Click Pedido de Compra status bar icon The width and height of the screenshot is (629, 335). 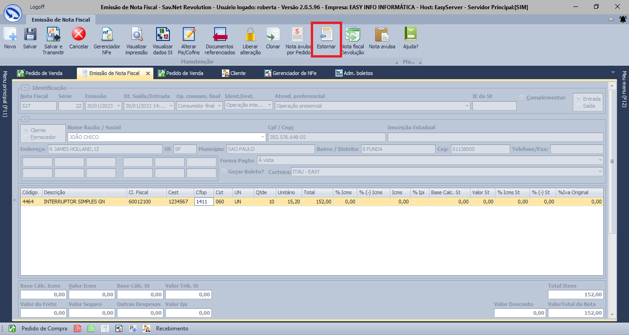pos(12,329)
